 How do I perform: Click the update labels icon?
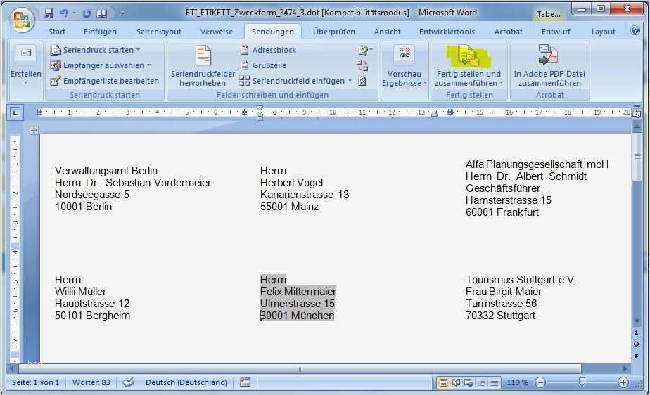click(x=362, y=81)
